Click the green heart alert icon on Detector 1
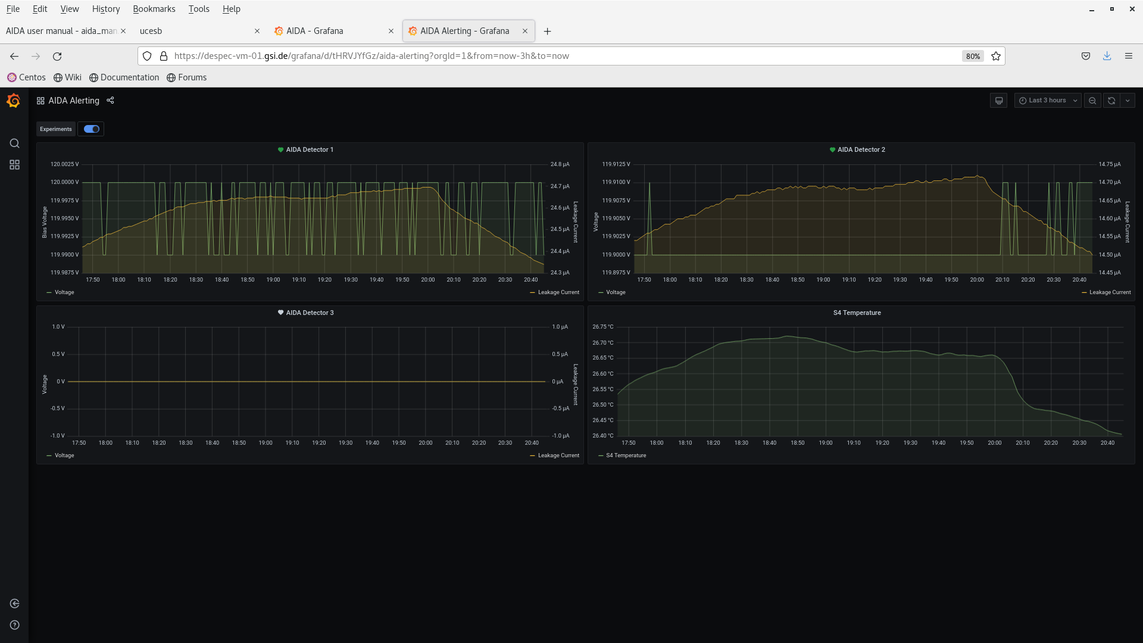Screen dimensions: 1143x643 pos(280,149)
